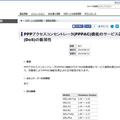Follow the 脆弱性情報 breadcrumb link
The height and width of the screenshot is (120, 120).
(x=51, y=21)
